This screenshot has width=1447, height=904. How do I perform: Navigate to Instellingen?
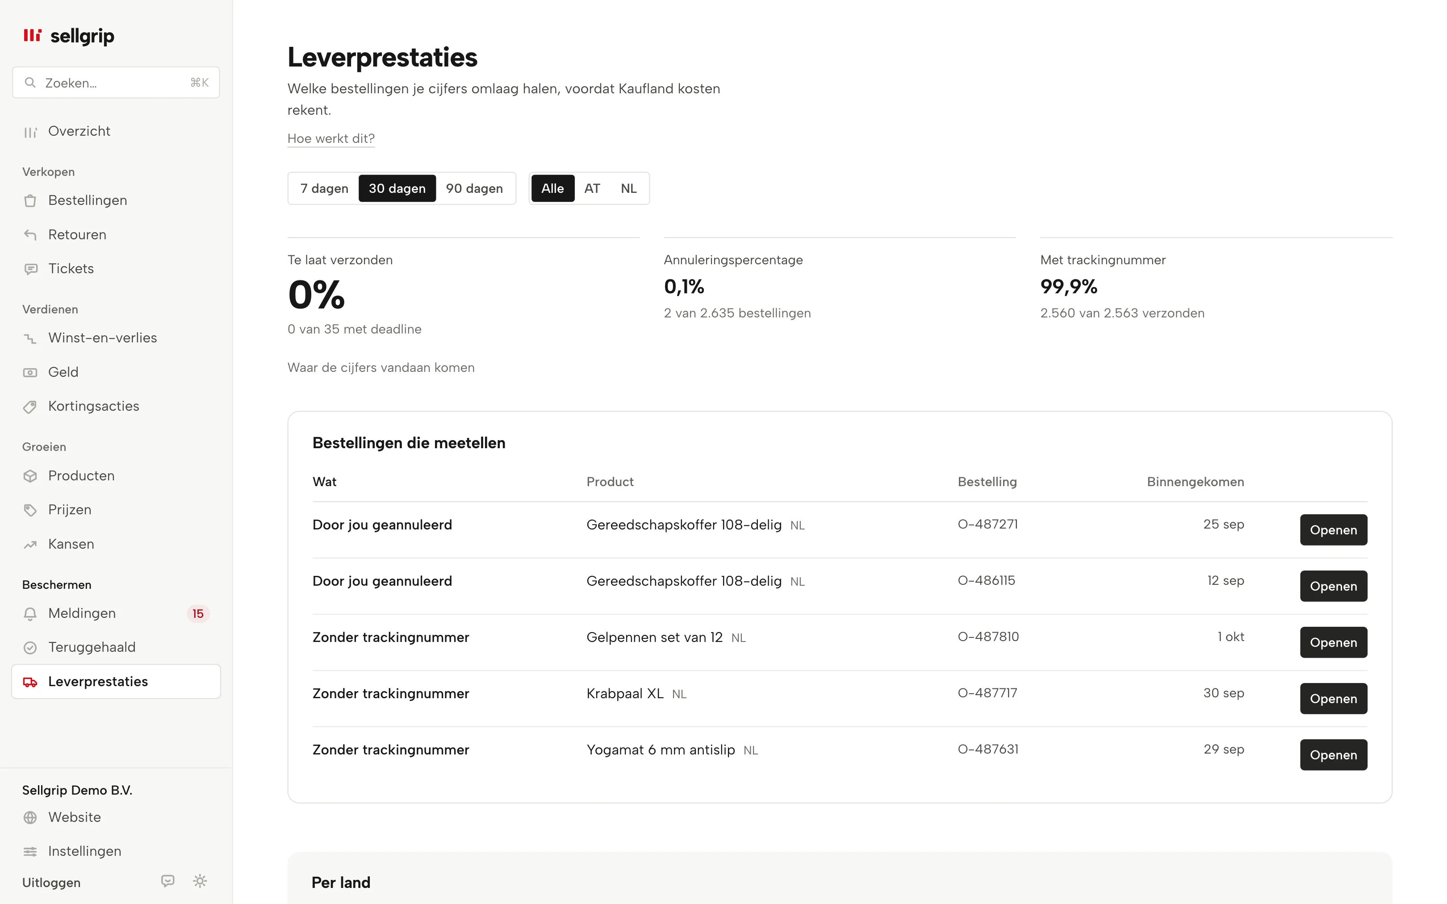pos(116,851)
